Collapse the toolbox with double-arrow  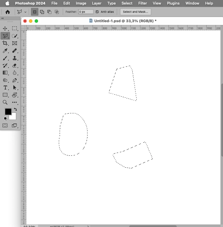tap(3, 18)
